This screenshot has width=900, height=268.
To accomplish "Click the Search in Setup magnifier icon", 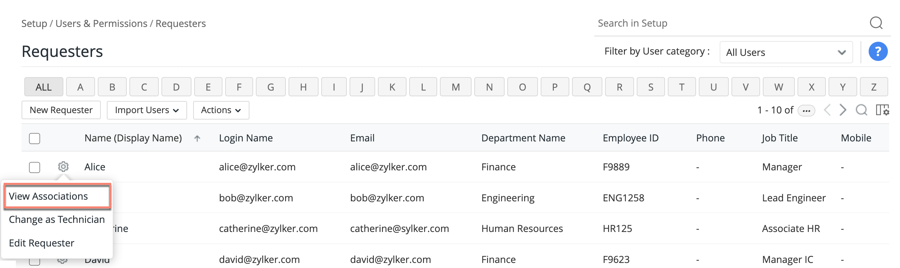I will (x=876, y=23).
